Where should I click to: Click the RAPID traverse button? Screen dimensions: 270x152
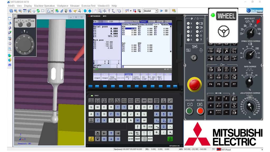[x=219, y=112]
